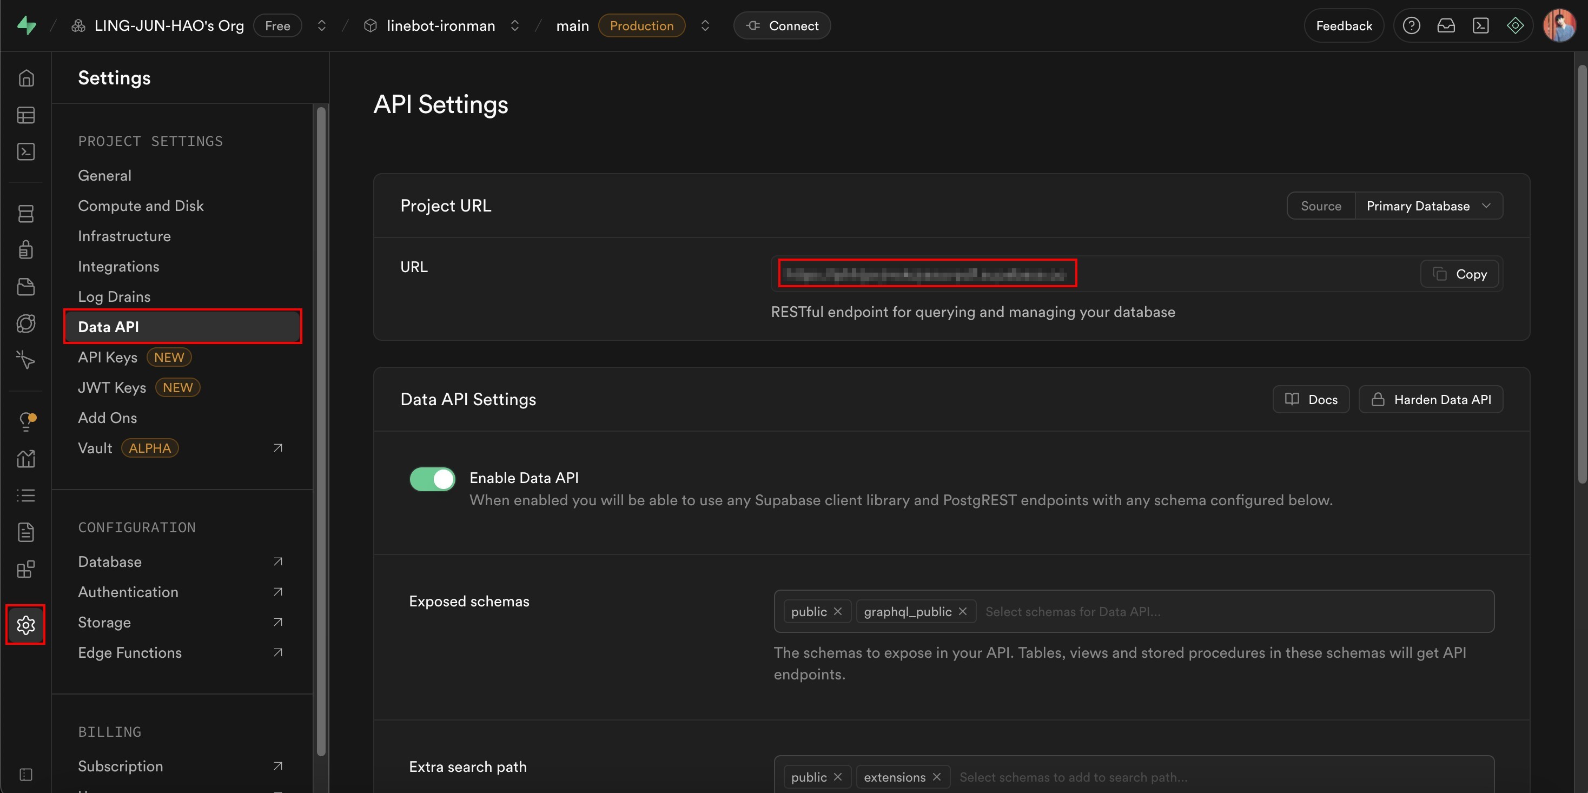The image size is (1588, 793).
Task: Open the Advisors lightbulb icon
Action: [x=26, y=421]
